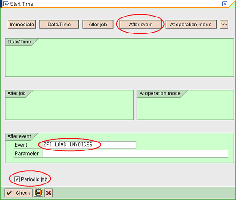Focus the Event field containing ZFI_LOAD_INVOICES
Screen dimensions: 236x200
tap(89, 145)
